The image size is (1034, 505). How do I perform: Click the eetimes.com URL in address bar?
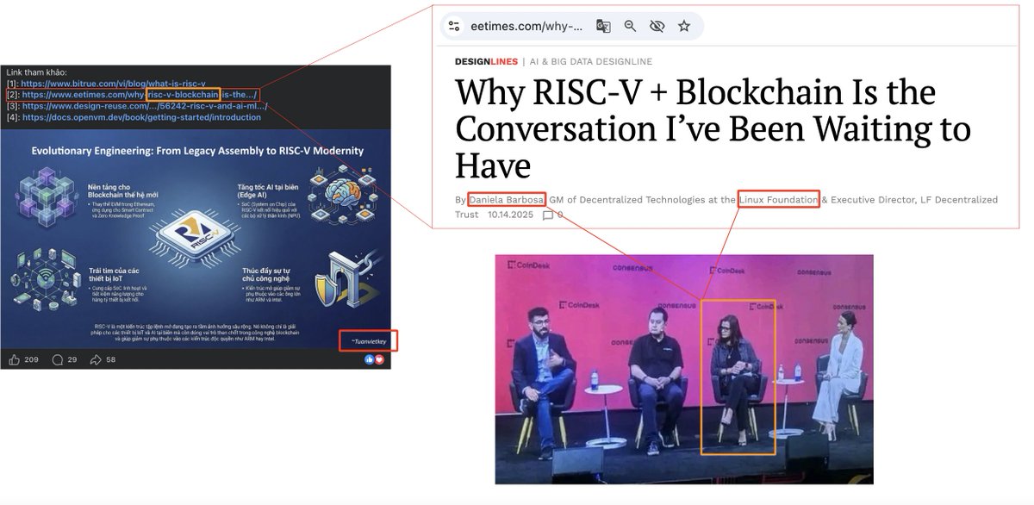point(526,26)
